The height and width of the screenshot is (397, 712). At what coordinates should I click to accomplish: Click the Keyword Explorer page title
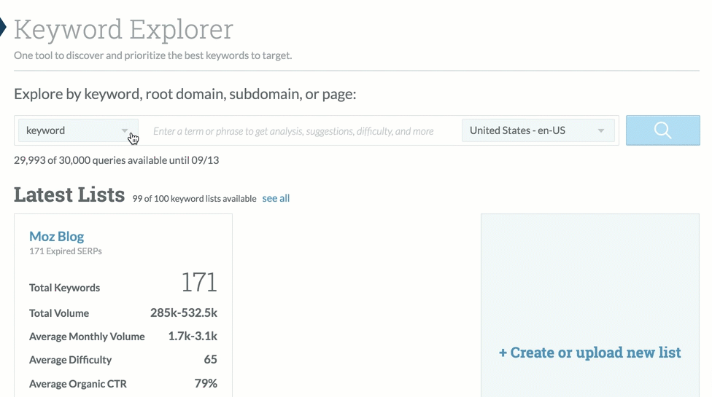pyautogui.click(x=123, y=29)
